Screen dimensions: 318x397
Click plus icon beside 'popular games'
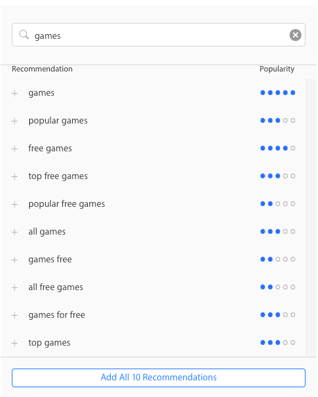coord(15,121)
